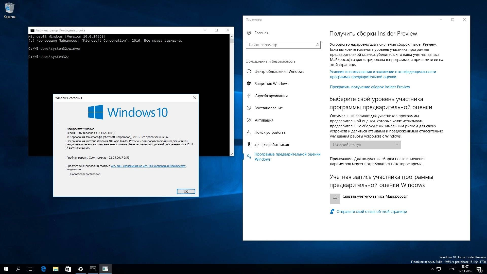Click the Для разработчиков tools icon
Viewport: 487px width, 274px height.
(x=249, y=145)
